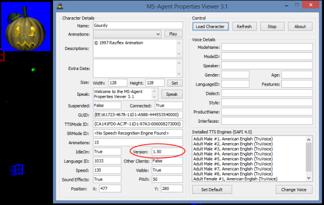Click the Version field showing 1.50
This screenshot has height=205, width=324.
(167, 152)
